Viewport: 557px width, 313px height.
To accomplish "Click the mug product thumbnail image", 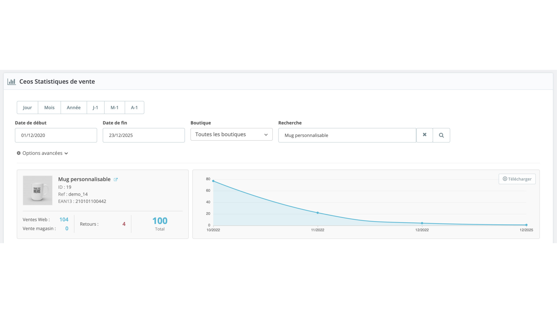I will click(37, 190).
